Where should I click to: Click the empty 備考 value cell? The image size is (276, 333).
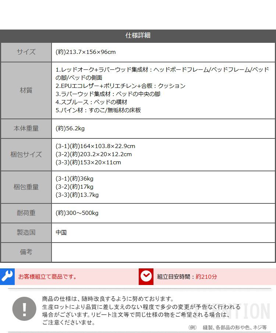163,252
